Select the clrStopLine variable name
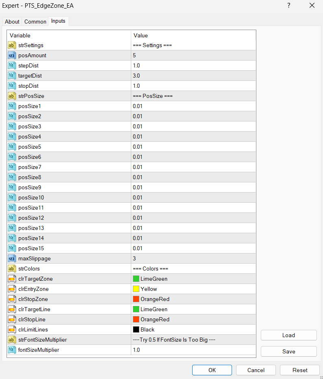This screenshot has height=379, width=323. point(32,319)
